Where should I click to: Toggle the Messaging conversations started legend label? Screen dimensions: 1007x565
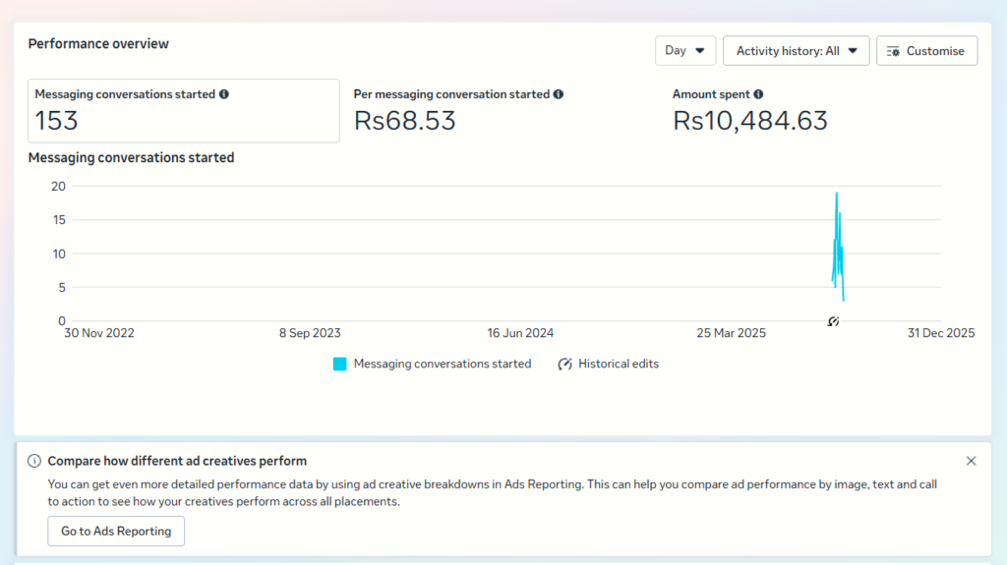pyautogui.click(x=442, y=364)
